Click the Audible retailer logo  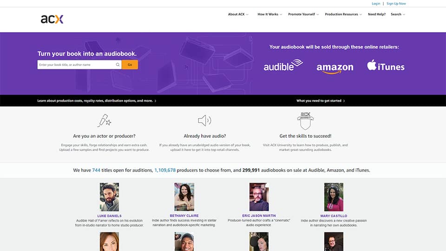click(283, 65)
